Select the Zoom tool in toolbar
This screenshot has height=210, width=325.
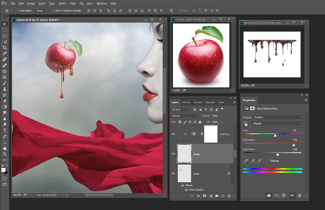tap(4, 154)
